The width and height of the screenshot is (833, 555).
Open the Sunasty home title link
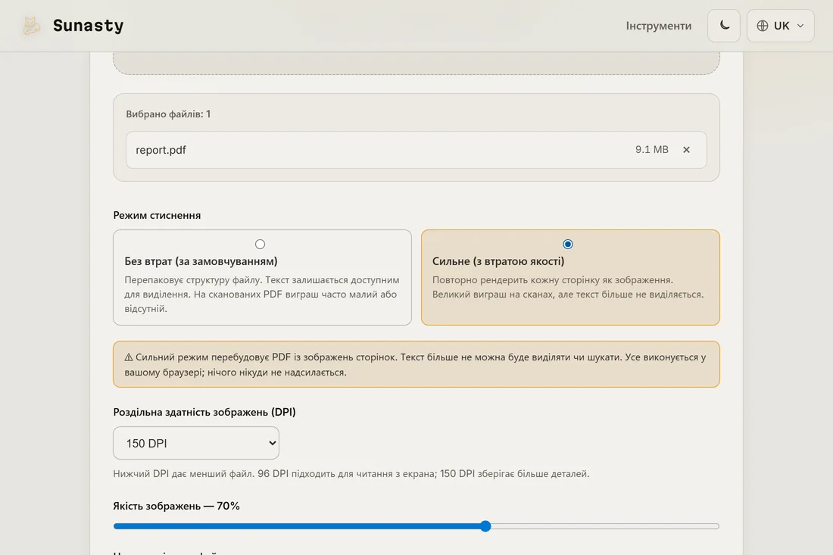coord(88,26)
